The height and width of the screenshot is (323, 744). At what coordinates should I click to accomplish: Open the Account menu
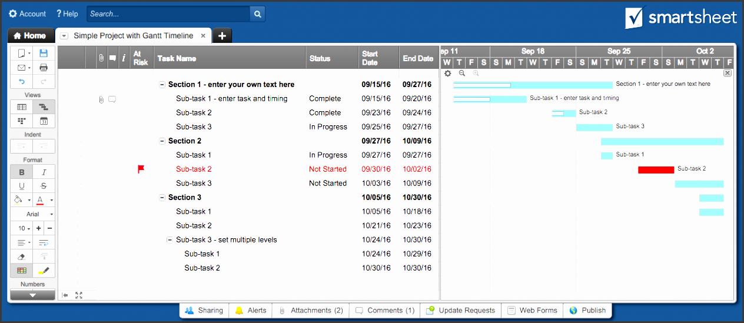[27, 14]
